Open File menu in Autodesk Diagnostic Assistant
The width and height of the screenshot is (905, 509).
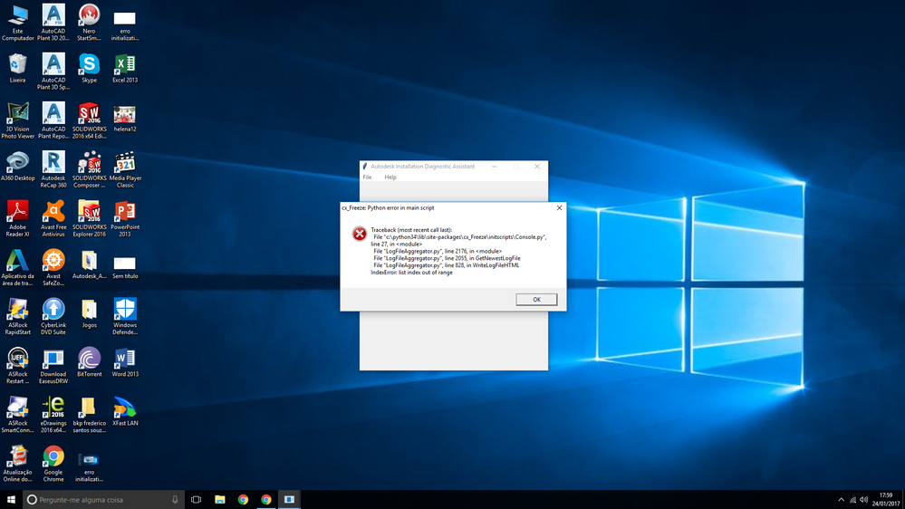367,178
